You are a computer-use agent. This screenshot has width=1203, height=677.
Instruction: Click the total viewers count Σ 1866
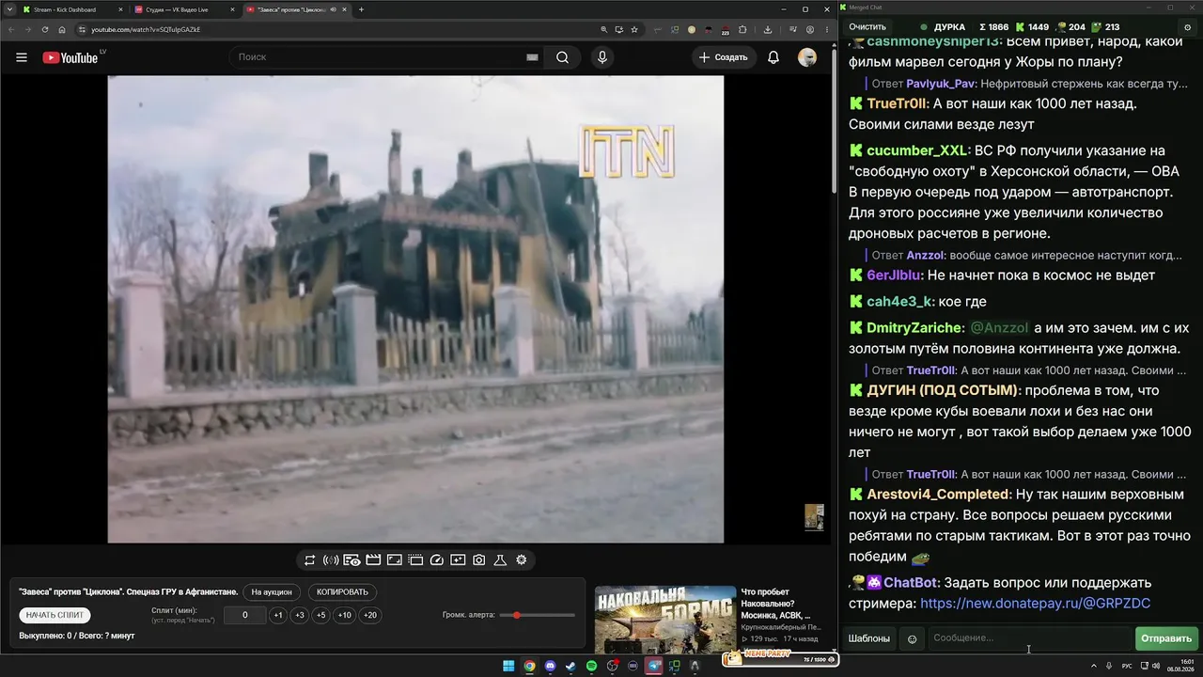993,27
